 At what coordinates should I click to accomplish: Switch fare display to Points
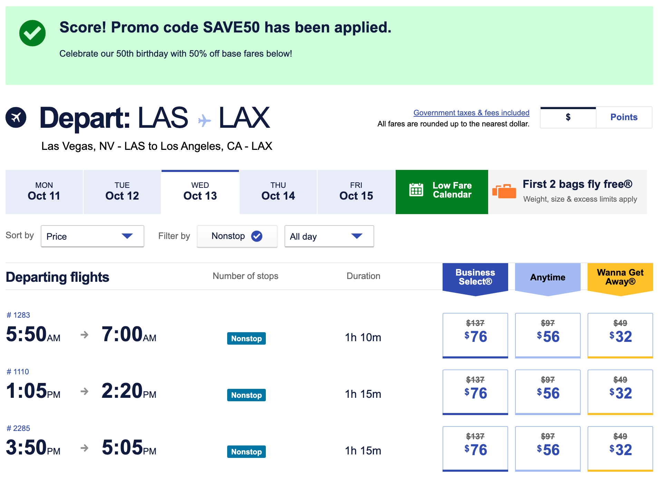pos(624,117)
